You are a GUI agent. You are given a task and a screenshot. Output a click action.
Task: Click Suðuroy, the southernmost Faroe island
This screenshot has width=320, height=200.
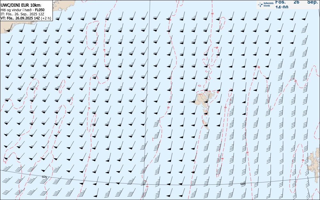(206, 124)
